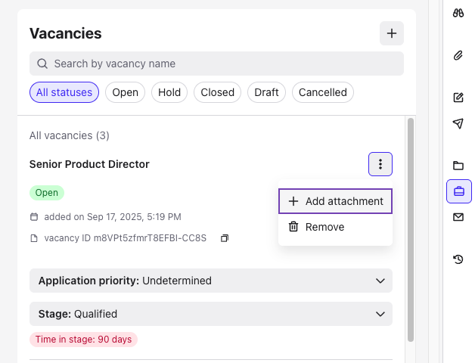Filter vacancies by Open status
Viewport: 475px width, 363px height.
coord(126,92)
